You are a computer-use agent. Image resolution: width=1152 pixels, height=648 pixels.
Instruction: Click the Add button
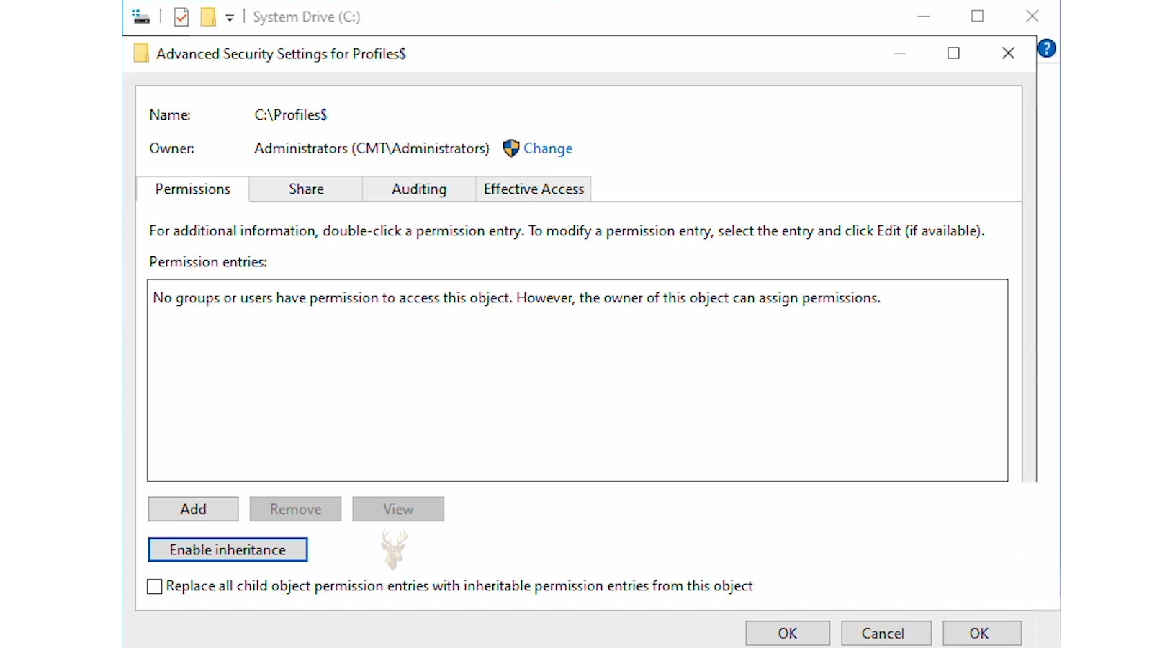point(193,509)
